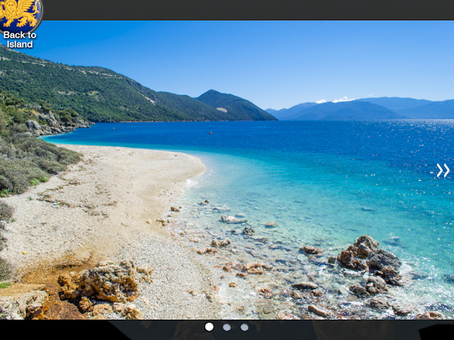Jump to the third slideshow pagination dot
This screenshot has width=454, height=340.
click(244, 327)
